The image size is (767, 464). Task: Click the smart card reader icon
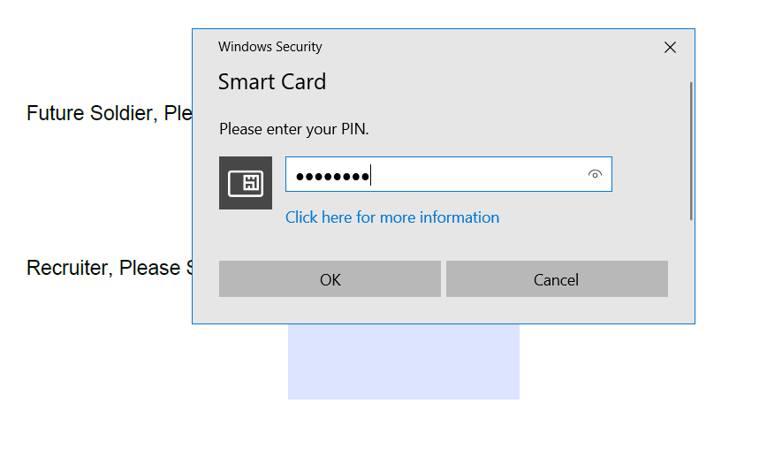click(x=246, y=183)
